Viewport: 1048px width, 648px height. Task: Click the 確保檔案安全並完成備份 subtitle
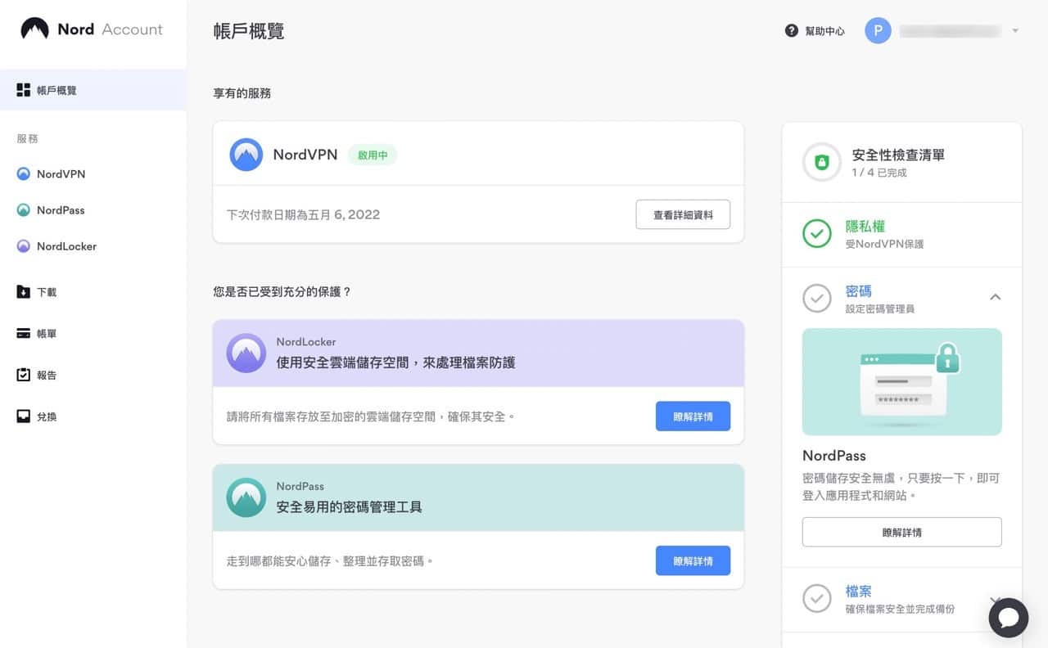(x=900, y=609)
